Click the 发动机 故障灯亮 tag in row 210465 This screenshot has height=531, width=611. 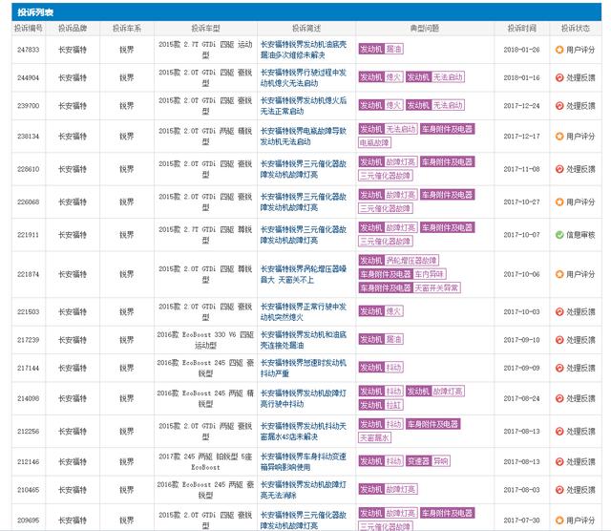tap(388, 489)
